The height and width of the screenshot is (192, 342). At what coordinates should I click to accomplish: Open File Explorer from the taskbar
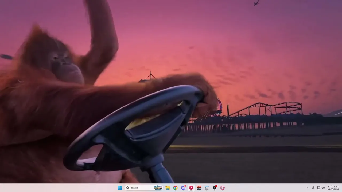(x=168, y=188)
